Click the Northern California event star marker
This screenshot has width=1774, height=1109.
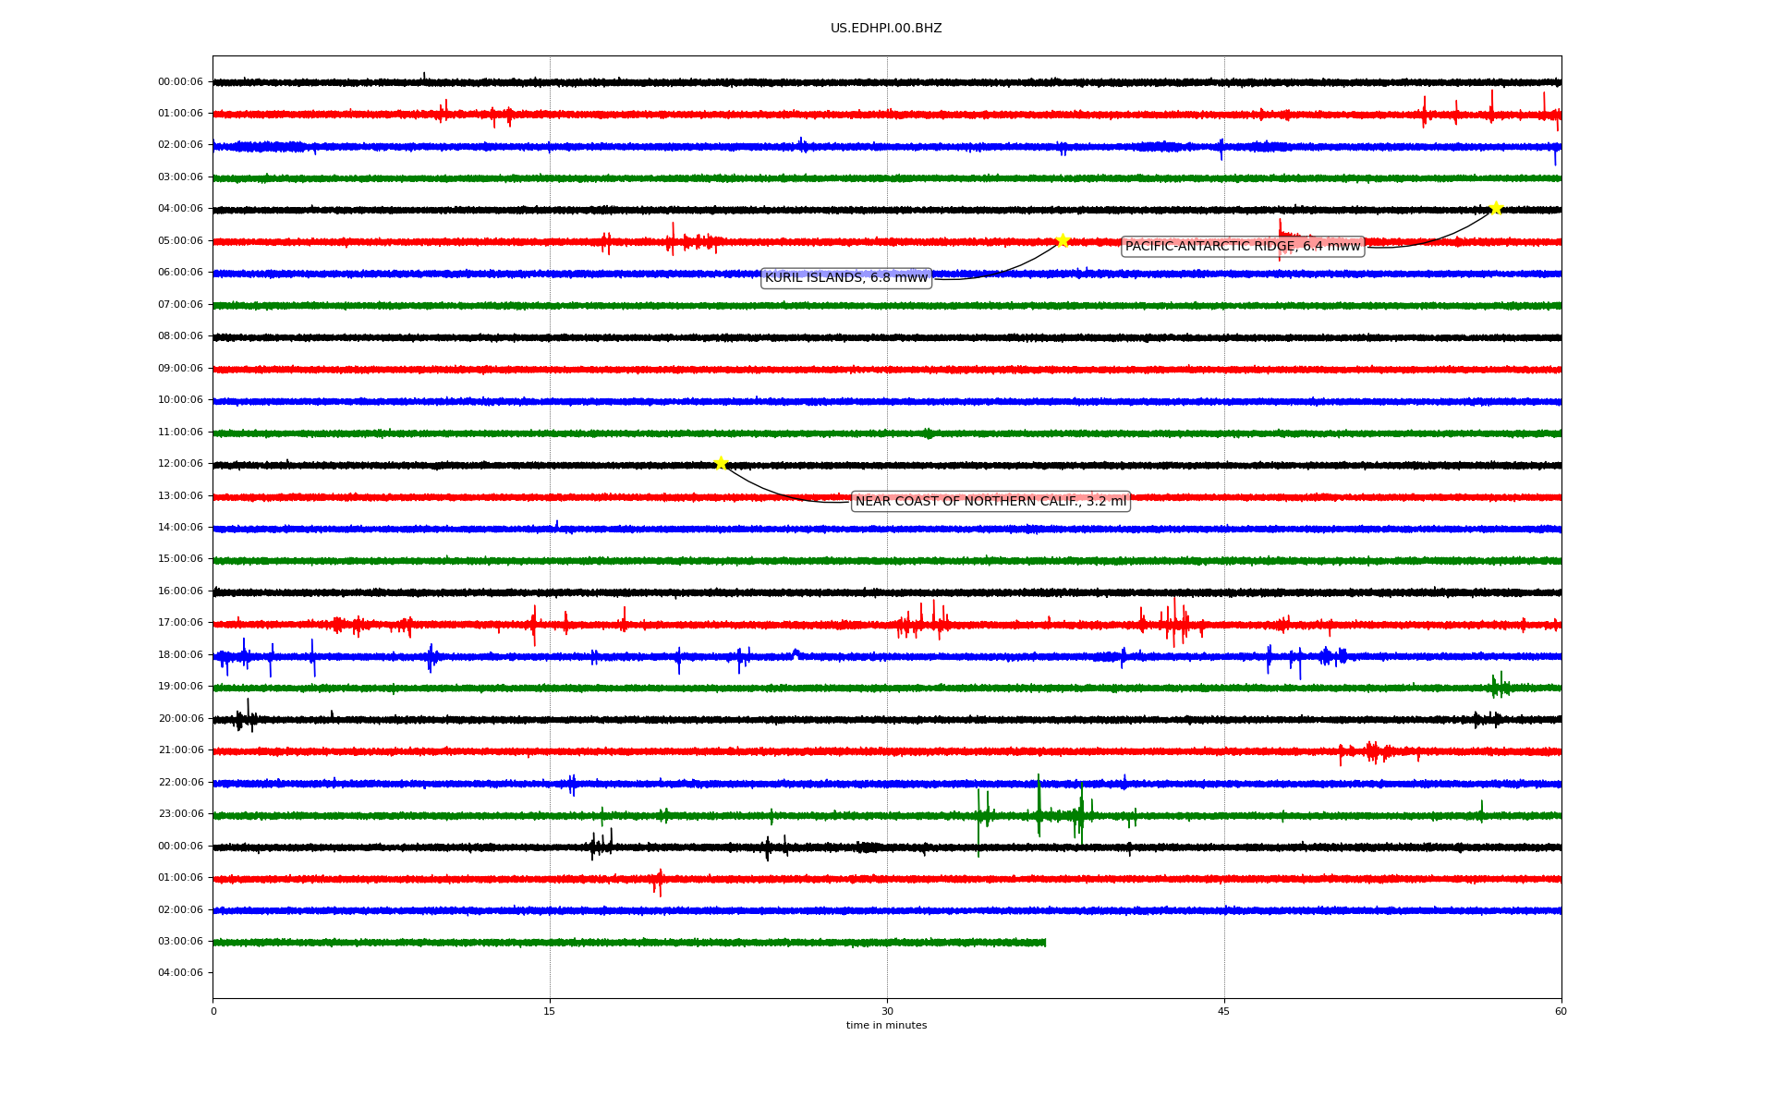click(x=721, y=463)
